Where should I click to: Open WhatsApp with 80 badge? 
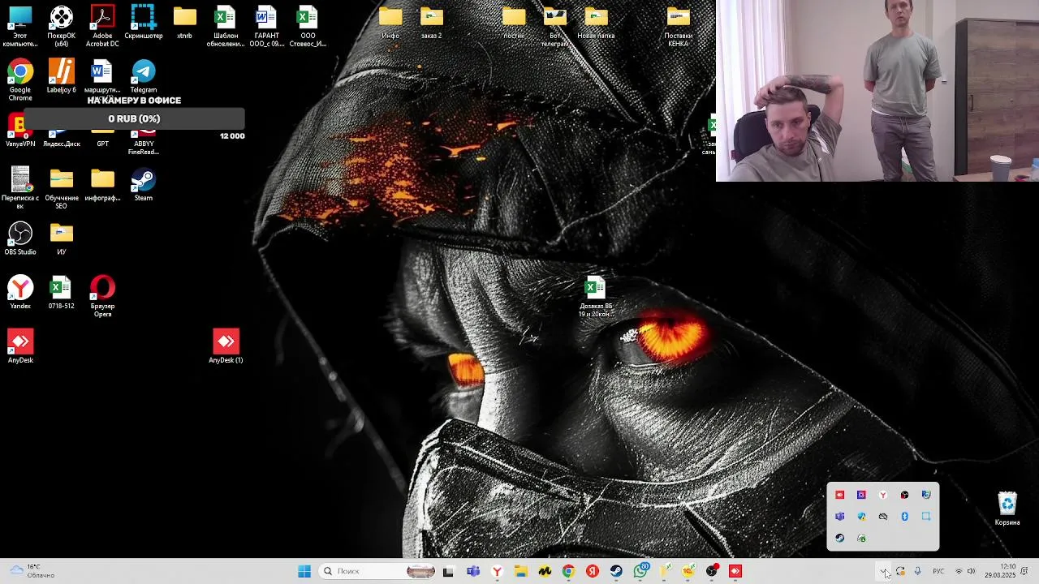pyautogui.click(x=640, y=571)
